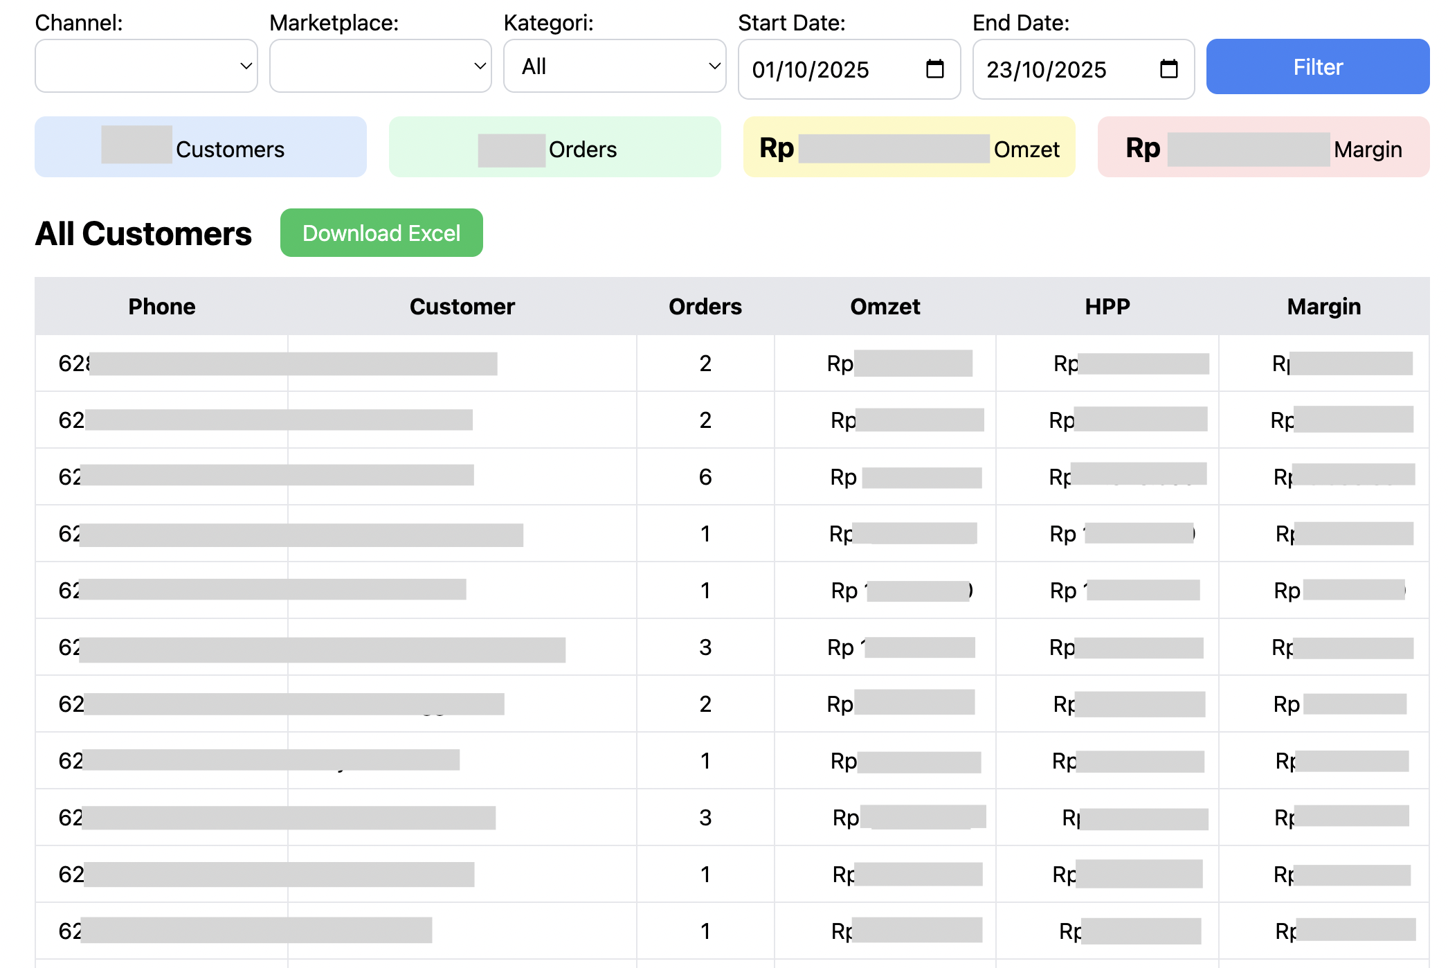Open the Start Date calendar picker icon
The height and width of the screenshot is (968, 1448).
coord(934,69)
